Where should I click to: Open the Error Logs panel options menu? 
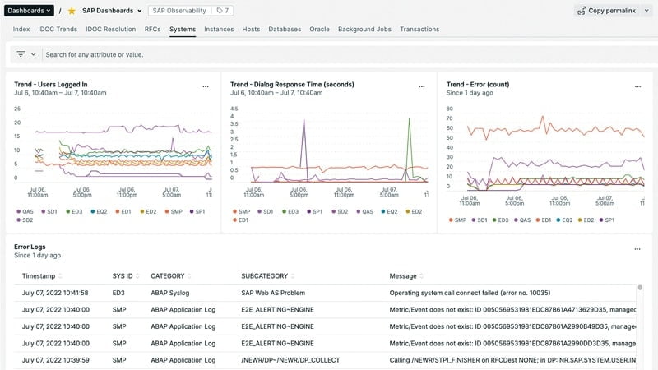pyautogui.click(x=637, y=249)
